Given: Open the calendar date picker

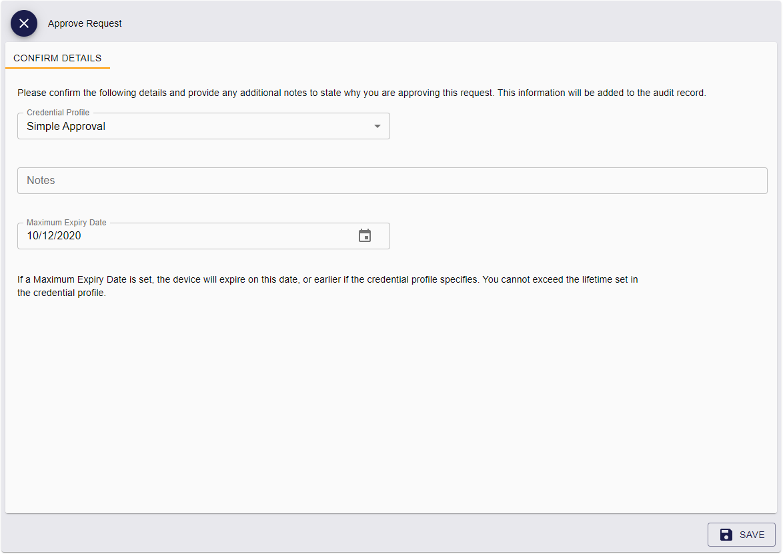Looking at the screenshot, I should (365, 235).
